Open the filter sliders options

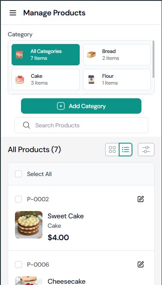pyautogui.click(x=146, y=150)
